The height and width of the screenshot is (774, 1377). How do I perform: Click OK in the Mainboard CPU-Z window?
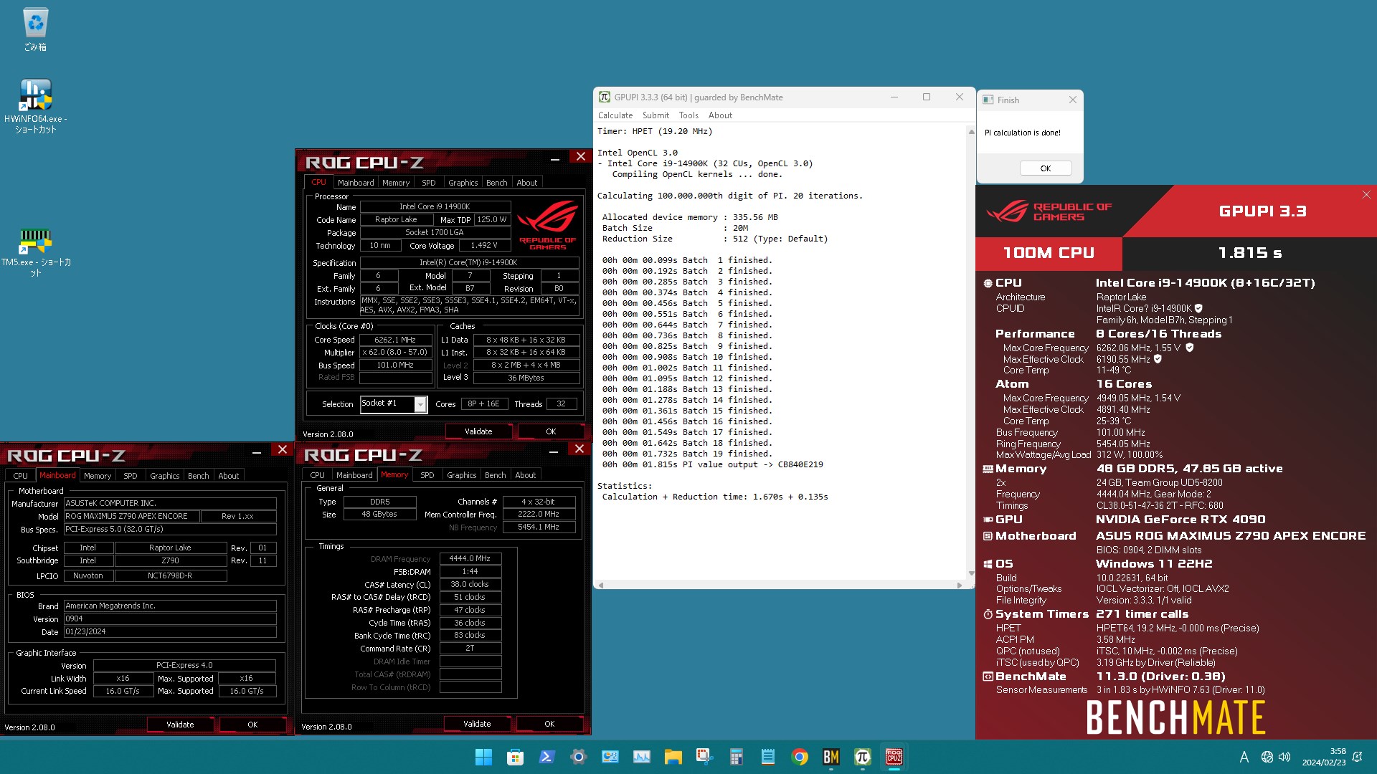click(252, 725)
